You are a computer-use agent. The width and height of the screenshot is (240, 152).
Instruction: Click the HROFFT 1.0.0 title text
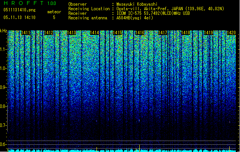30,3
